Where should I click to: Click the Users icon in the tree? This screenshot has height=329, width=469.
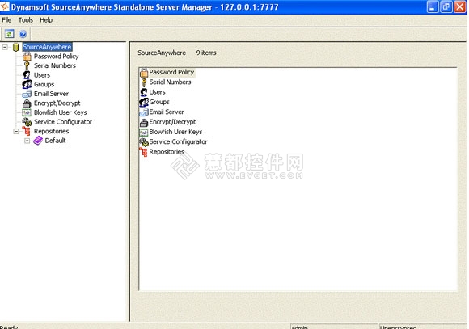click(27, 74)
